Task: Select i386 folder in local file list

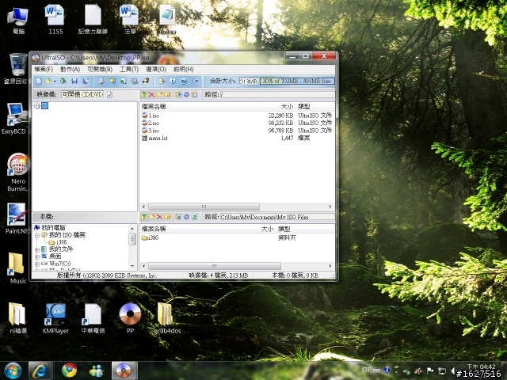Action: [150, 237]
